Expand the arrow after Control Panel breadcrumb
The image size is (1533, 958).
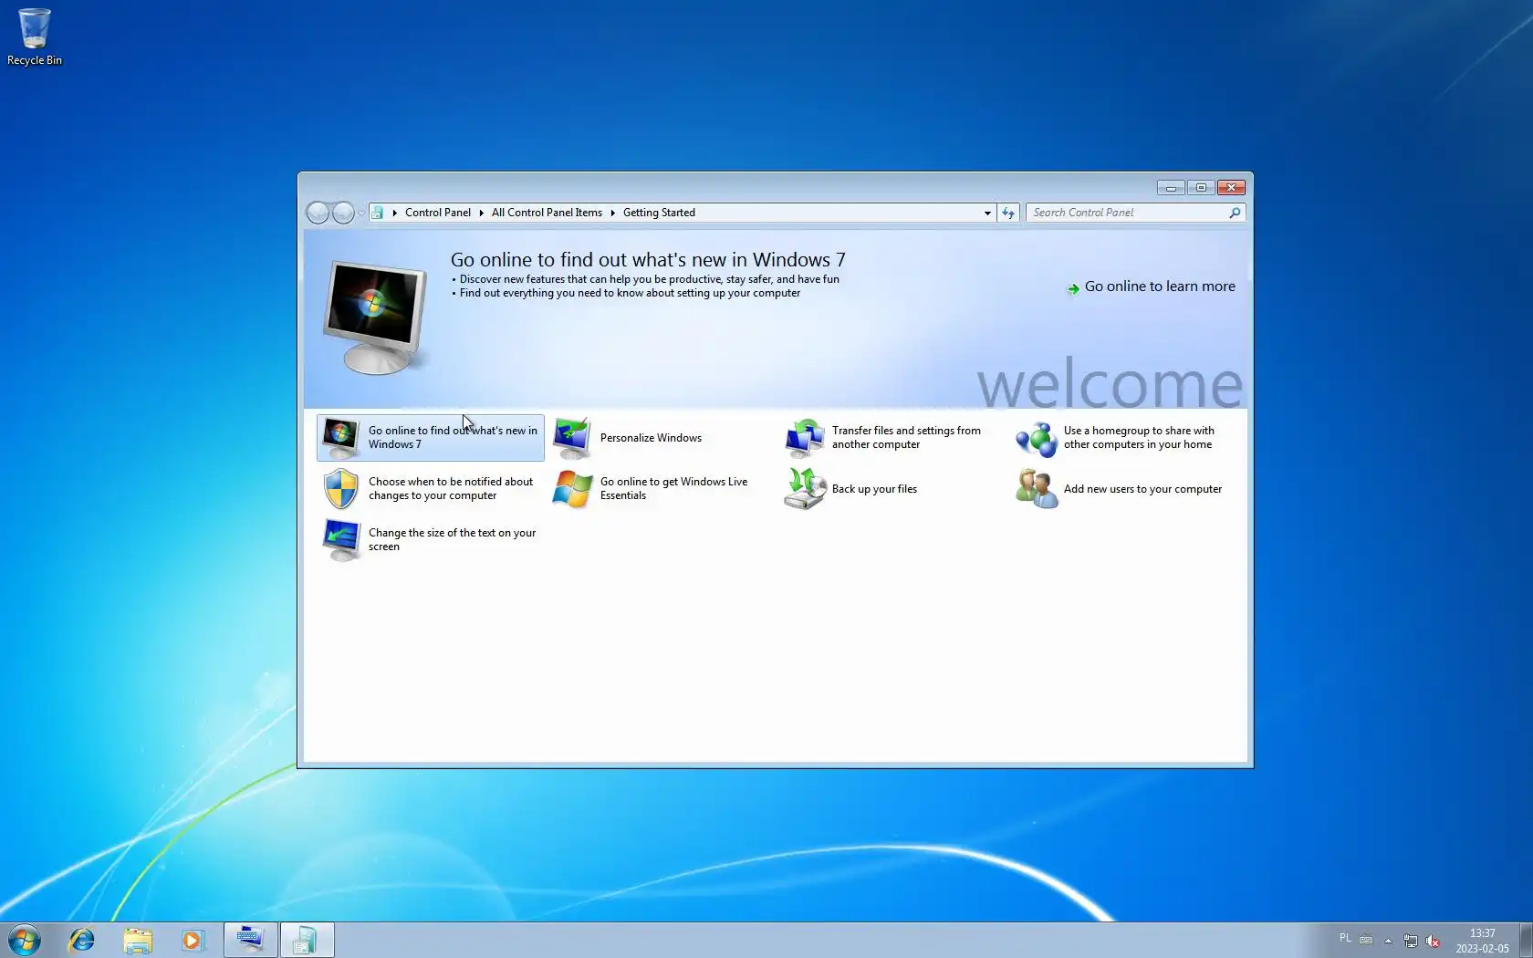click(x=481, y=213)
